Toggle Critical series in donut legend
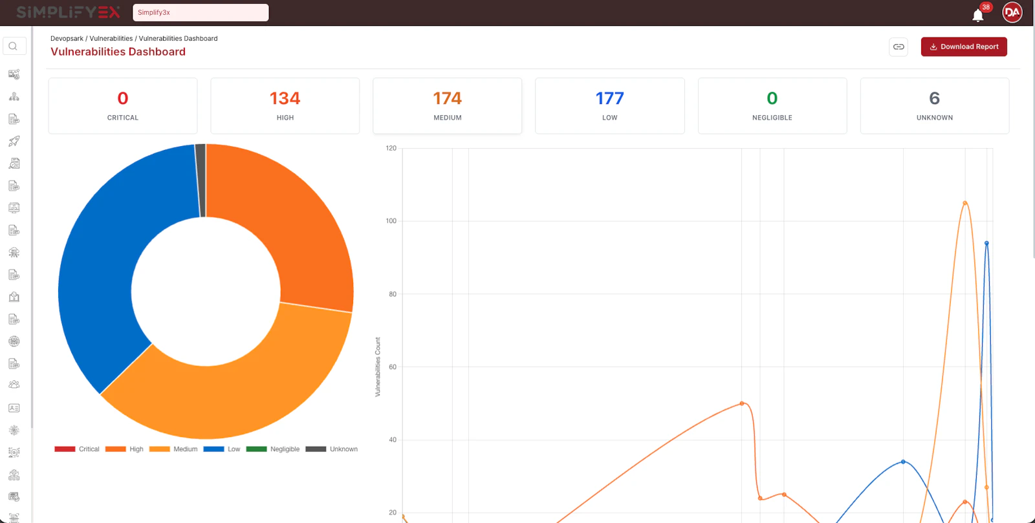 point(77,449)
